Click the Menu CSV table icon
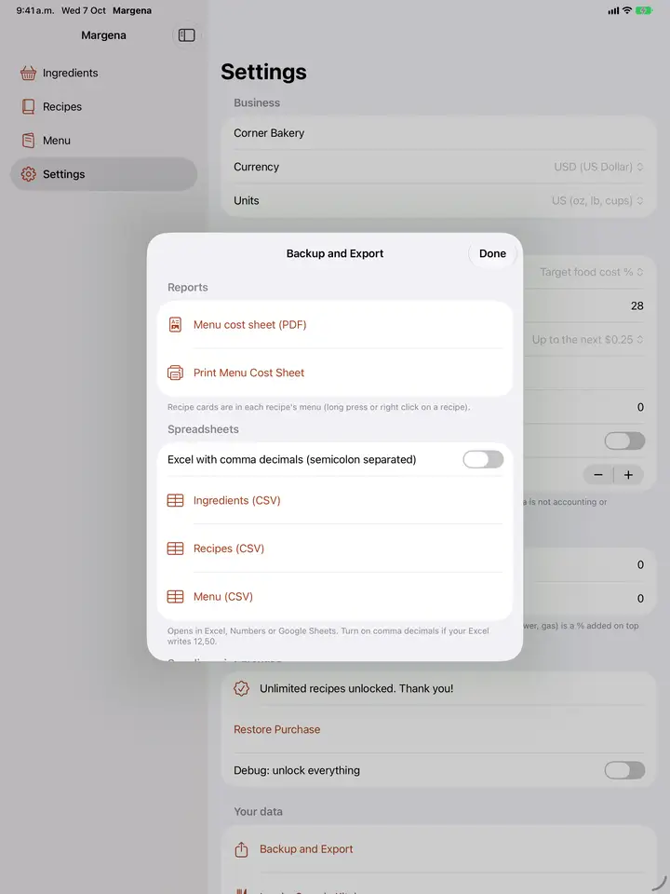This screenshot has height=894, width=670. (175, 597)
